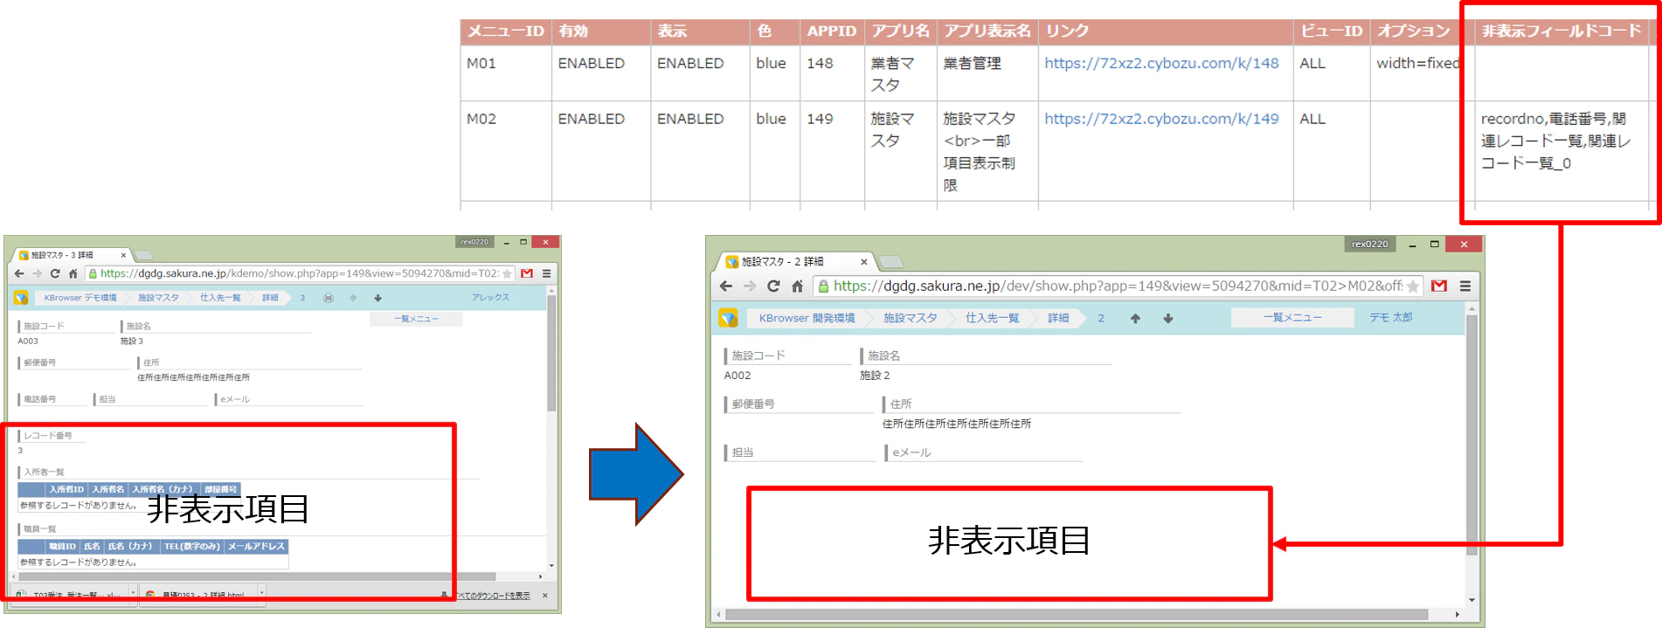Click the M02 menu ID cell
The width and height of the screenshot is (1662, 628).
(x=506, y=151)
